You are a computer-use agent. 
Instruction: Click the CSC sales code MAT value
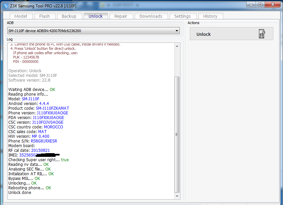coord(42,131)
